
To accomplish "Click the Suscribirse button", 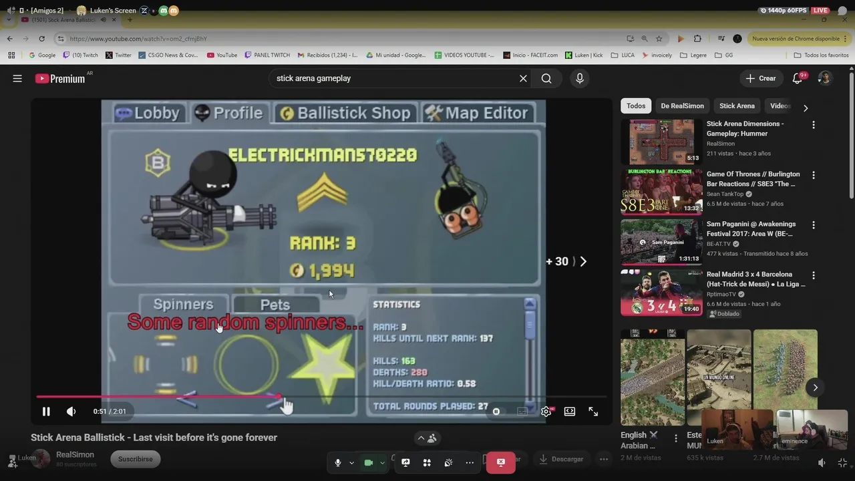I will 136,459.
